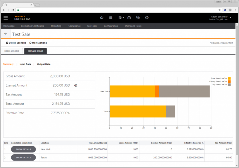Screen dimensions: 239x168
Task: Click the help question mark icon
Action: (x=147, y=18)
